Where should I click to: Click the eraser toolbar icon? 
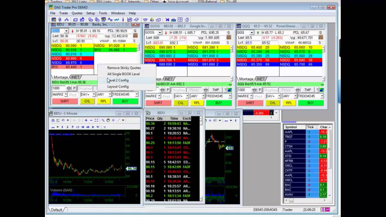pos(136,20)
